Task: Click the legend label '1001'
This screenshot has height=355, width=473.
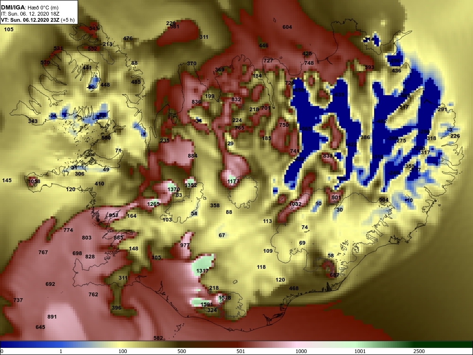Action: [360, 351]
